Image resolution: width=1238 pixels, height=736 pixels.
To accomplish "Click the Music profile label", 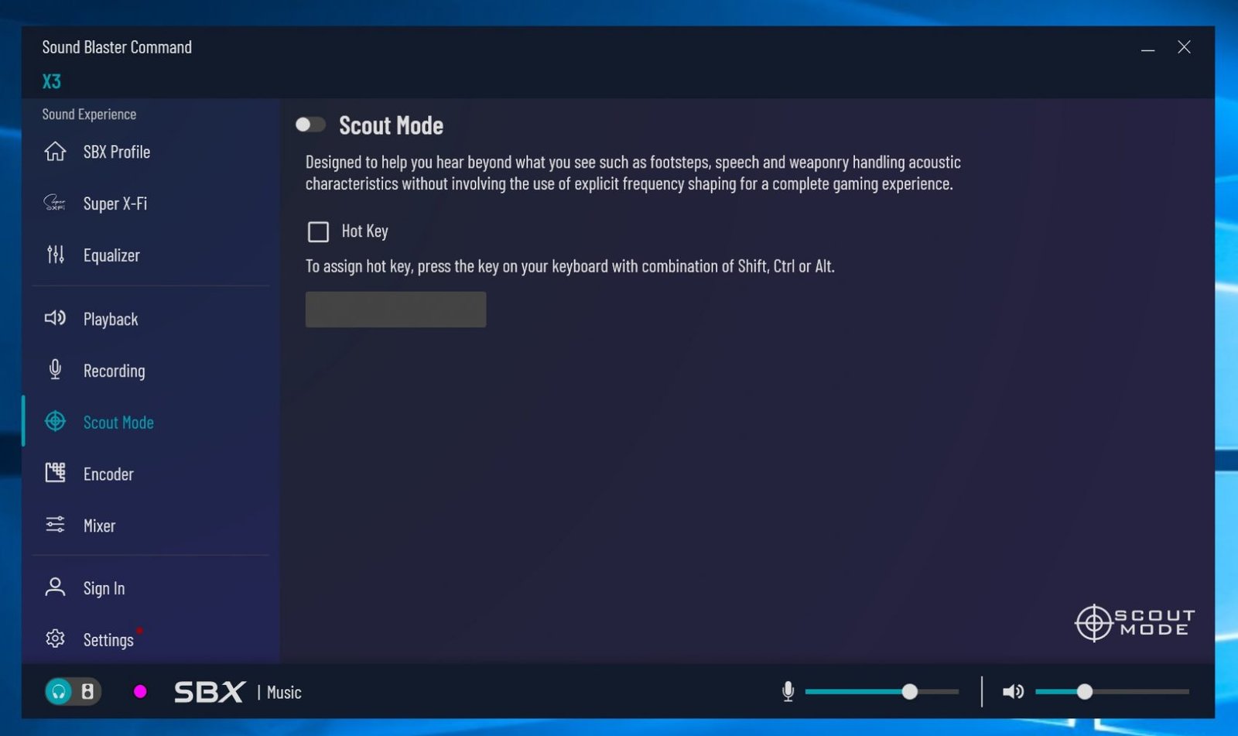I will tap(284, 692).
